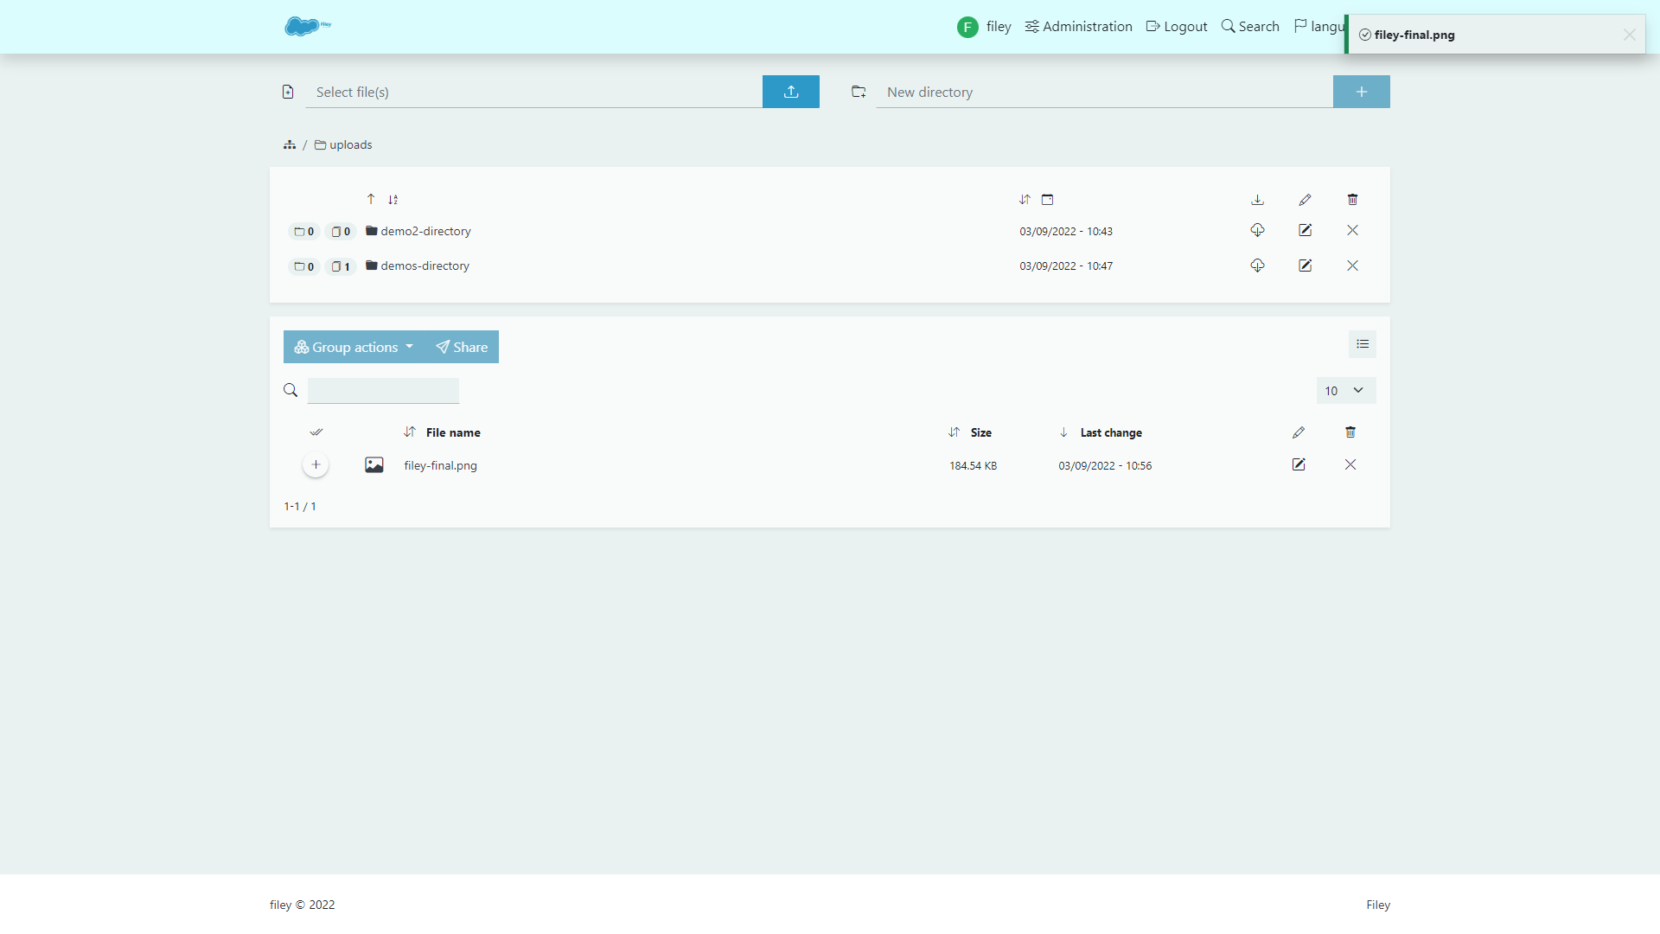Dismiss the filey-final.png notification

click(1629, 35)
